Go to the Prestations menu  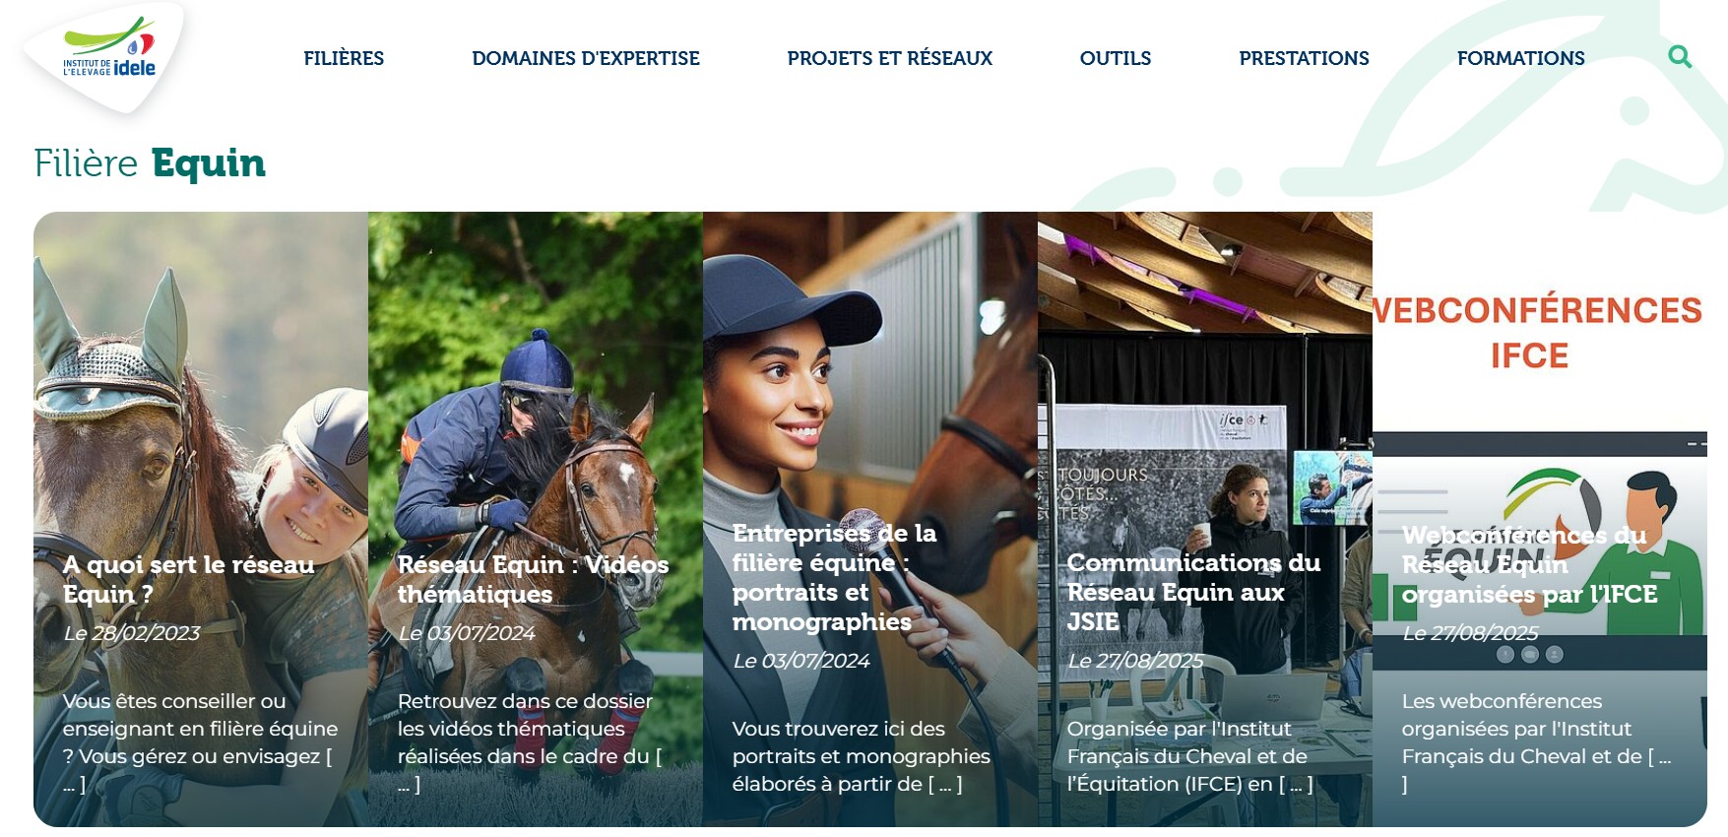point(1304,58)
